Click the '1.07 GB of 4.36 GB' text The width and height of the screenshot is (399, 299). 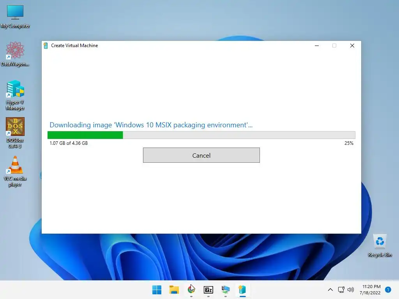click(x=69, y=143)
